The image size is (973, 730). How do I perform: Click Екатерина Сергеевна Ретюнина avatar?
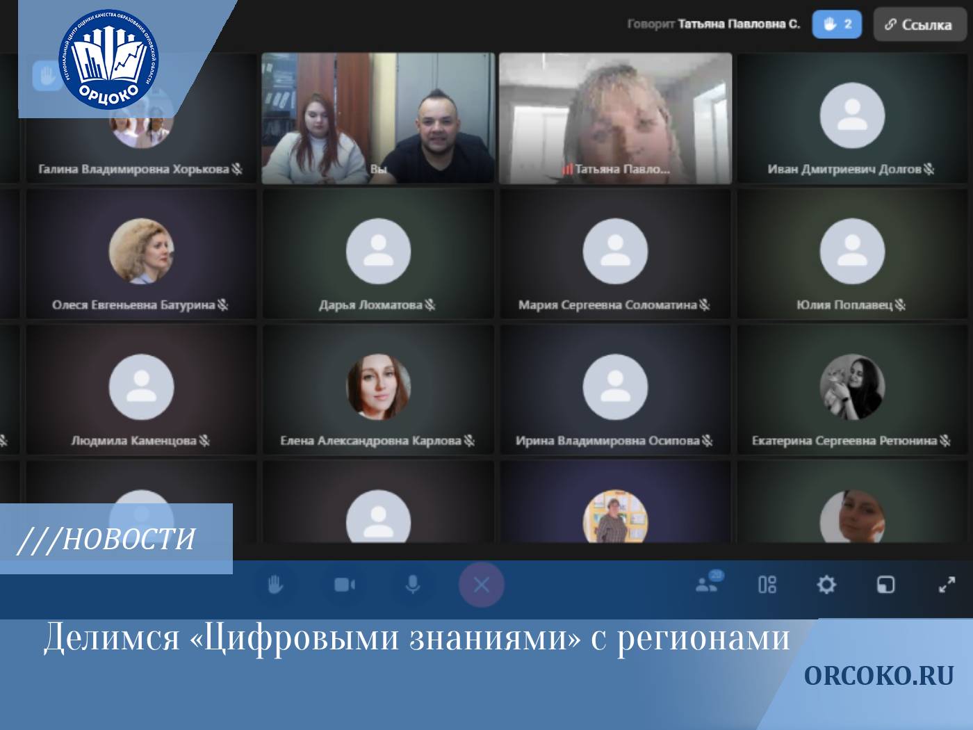[851, 387]
